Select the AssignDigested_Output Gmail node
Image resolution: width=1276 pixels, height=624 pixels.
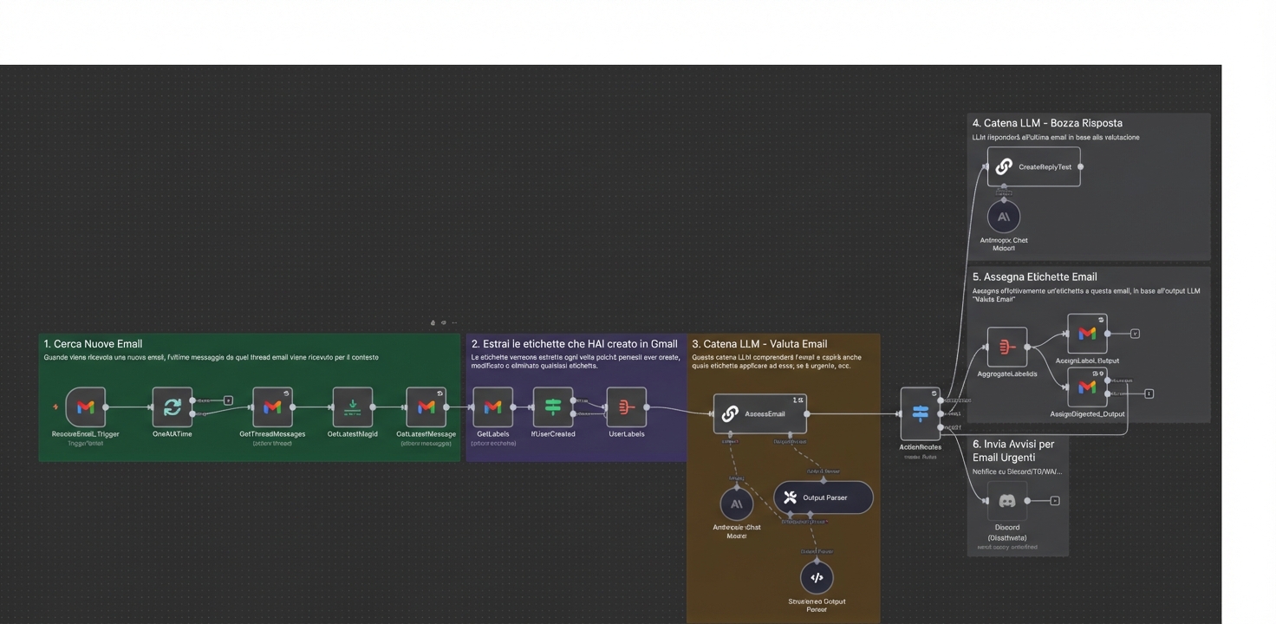point(1087,387)
